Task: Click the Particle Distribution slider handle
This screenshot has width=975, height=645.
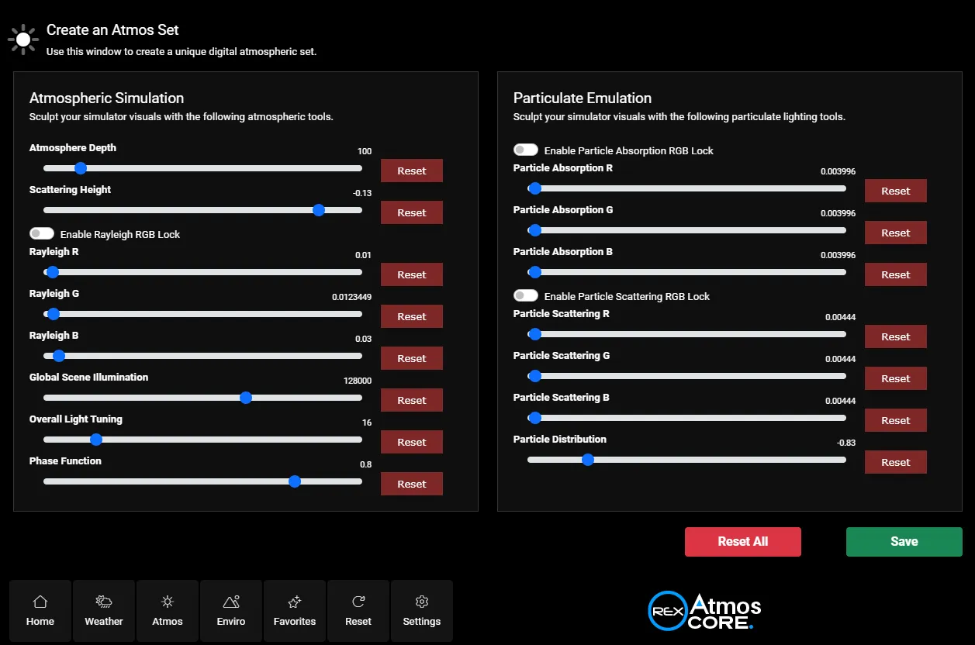Action: (588, 460)
